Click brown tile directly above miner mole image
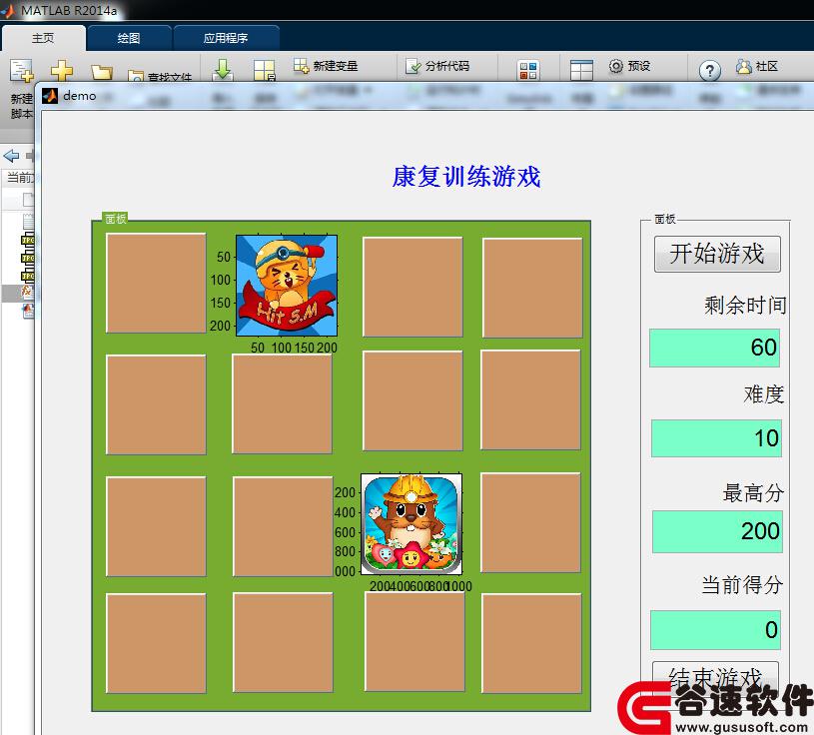 pyautogui.click(x=412, y=400)
